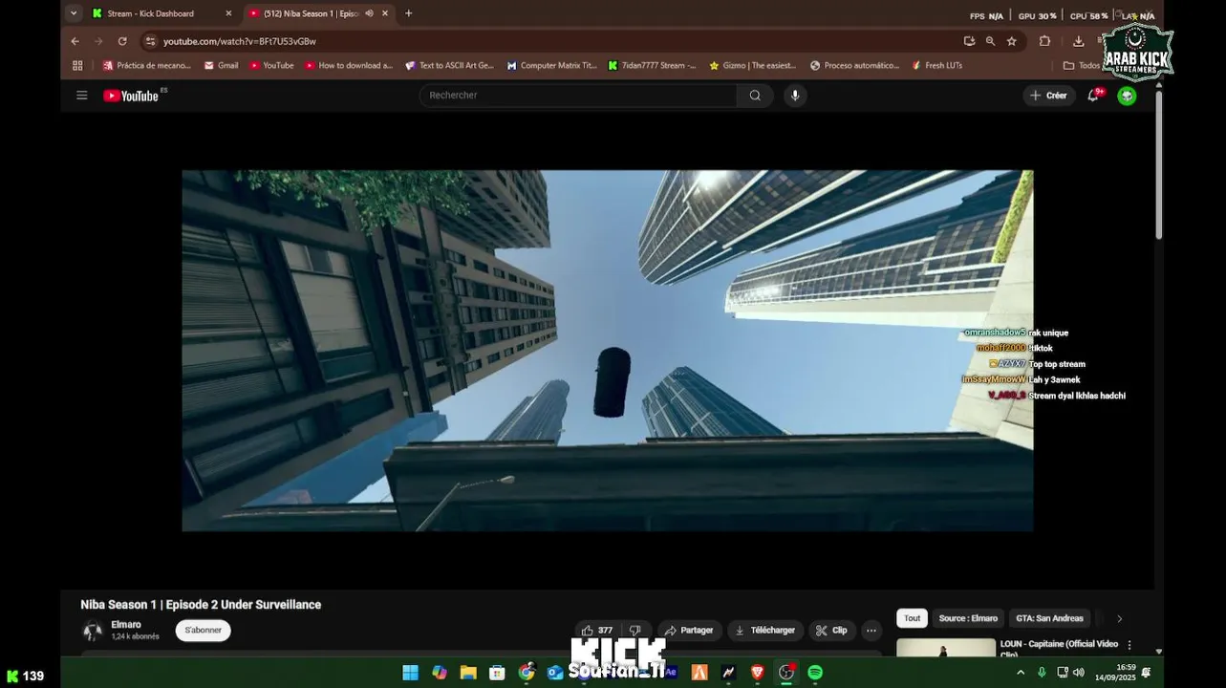The width and height of the screenshot is (1226, 688).
Task: Mute the YouTube tab via speaker icon
Action: pyautogui.click(x=369, y=13)
